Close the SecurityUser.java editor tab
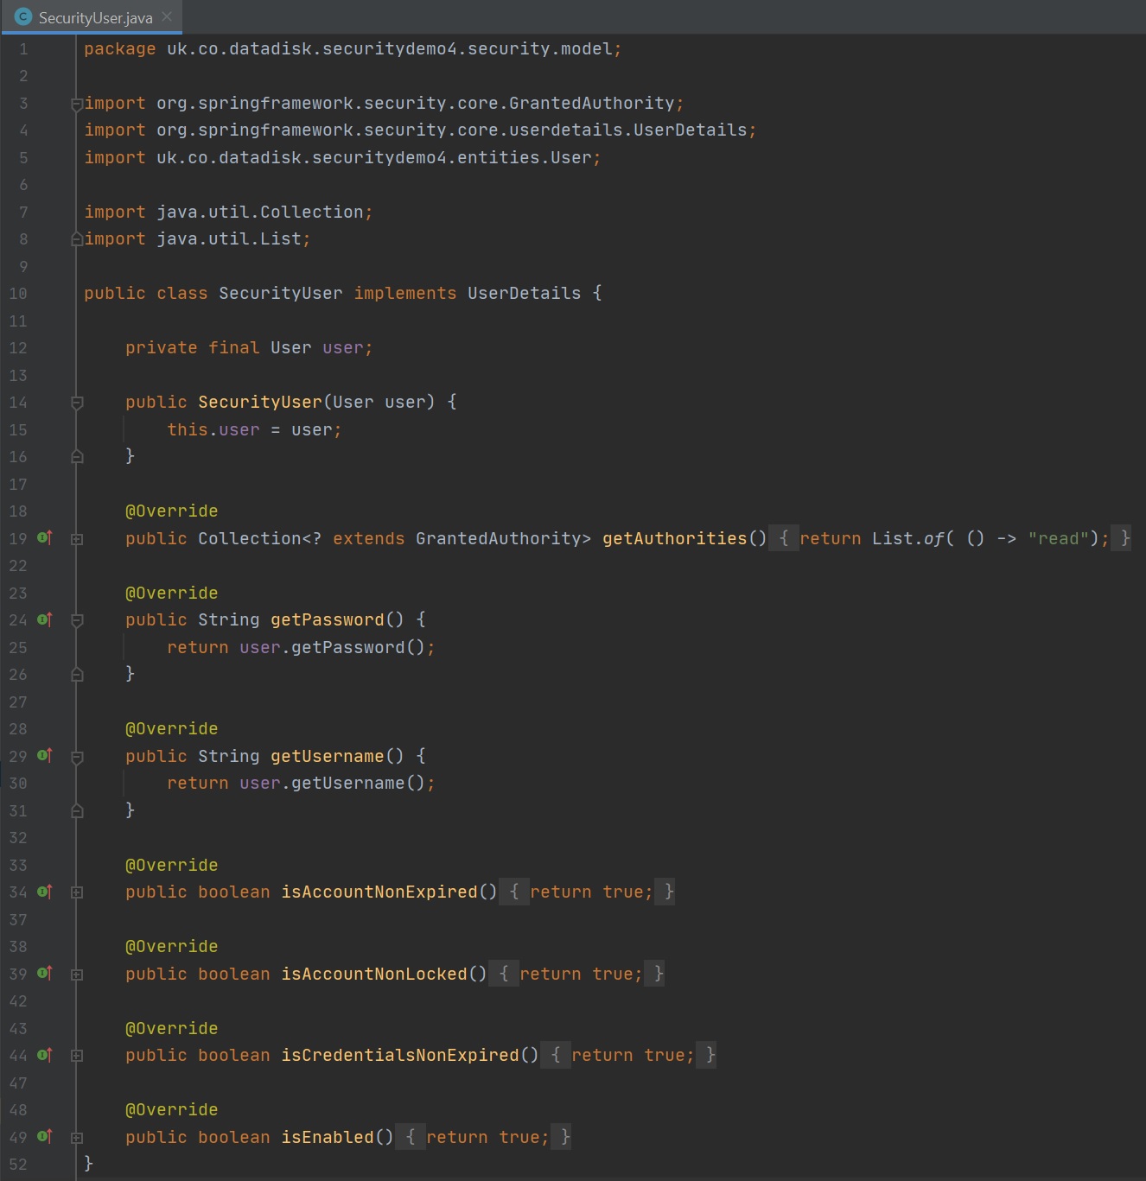This screenshot has width=1146, height=1181. pos(167,17)
